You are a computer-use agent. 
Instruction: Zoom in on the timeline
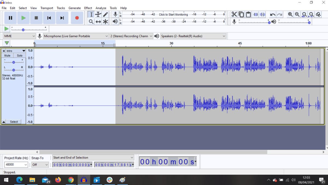coord(290,14)
